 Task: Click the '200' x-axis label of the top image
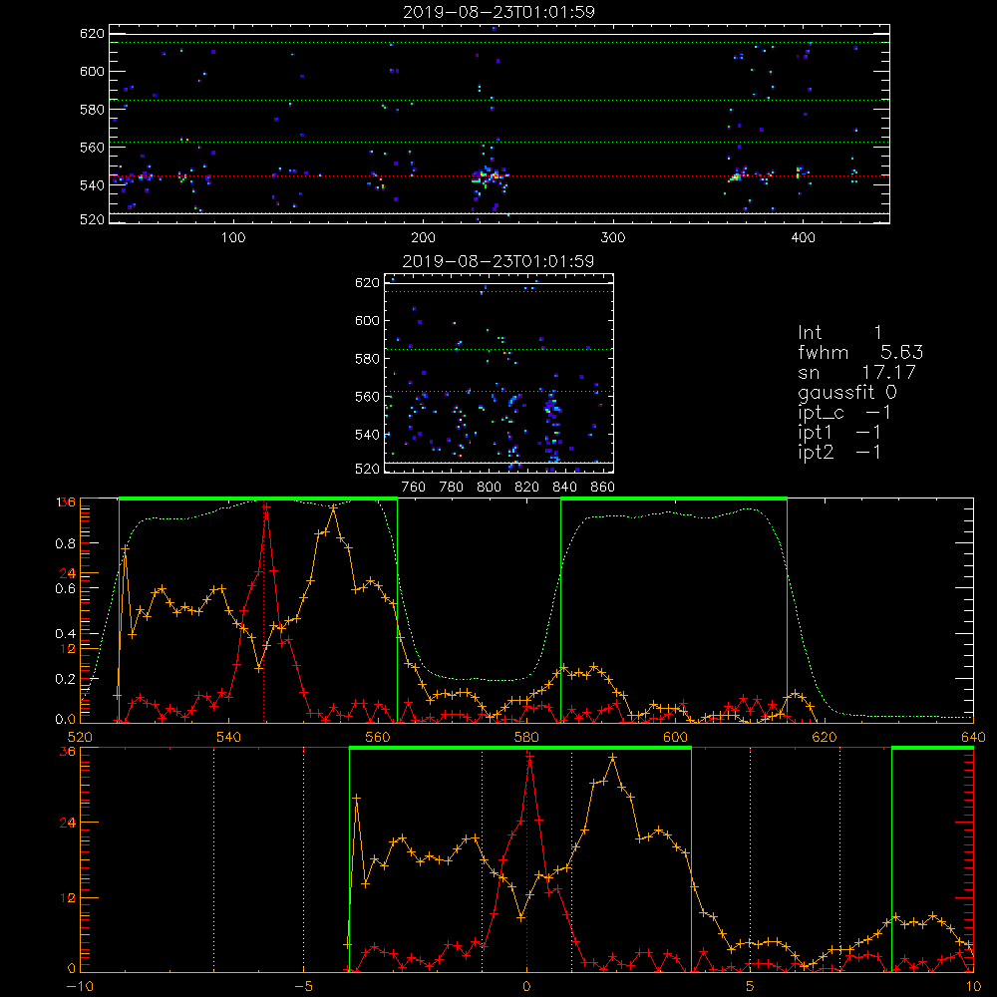pyautogui.click(x=423, y=238)
